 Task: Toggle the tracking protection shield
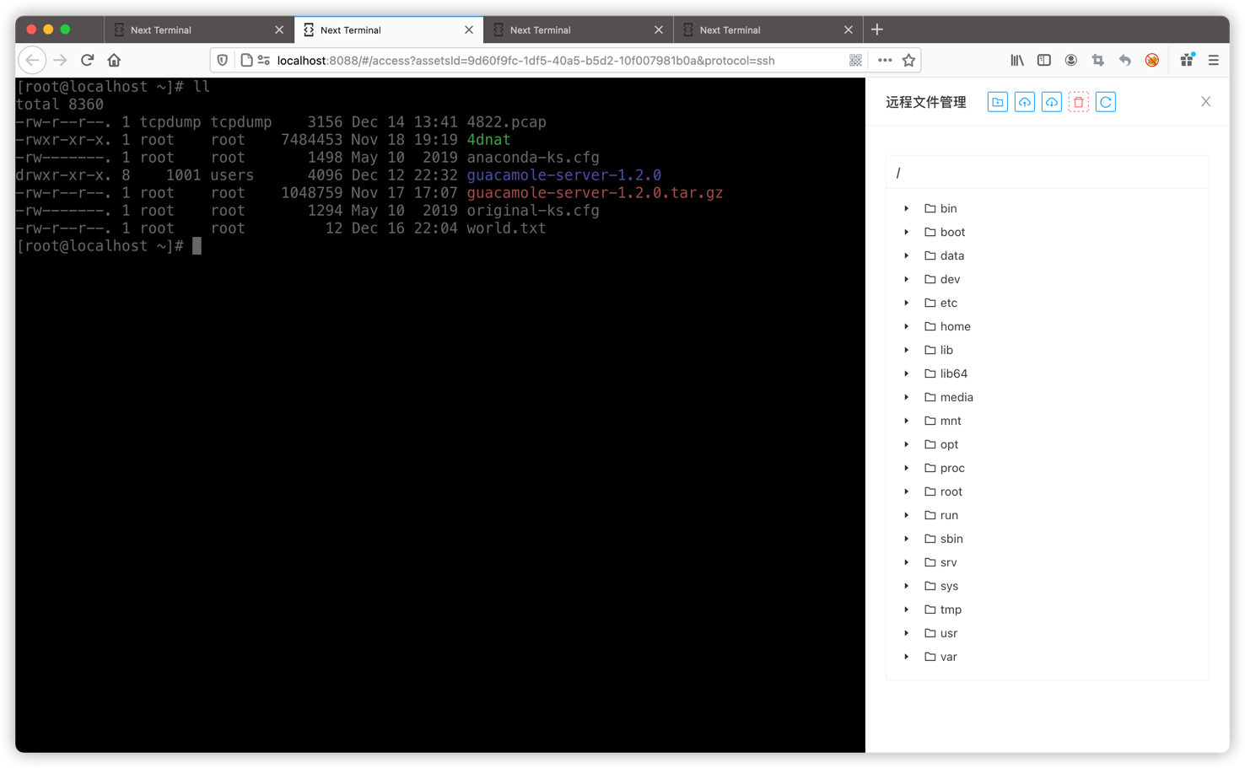coord(222,60)
